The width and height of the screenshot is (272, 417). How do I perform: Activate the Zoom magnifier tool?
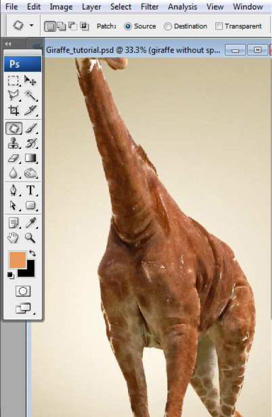(30, 238)
